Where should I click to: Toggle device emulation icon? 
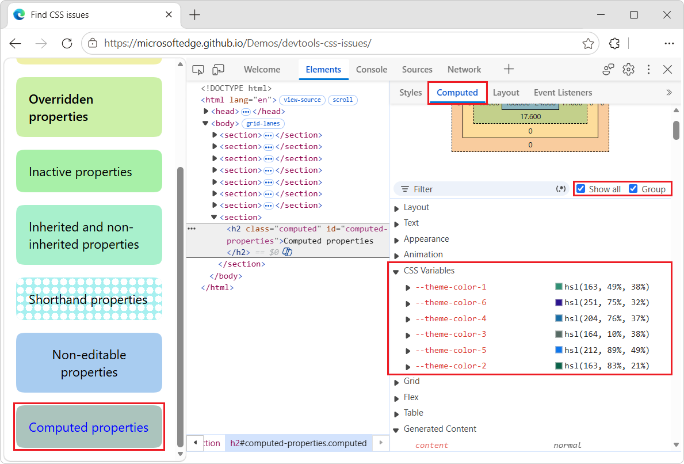[218, 70]
